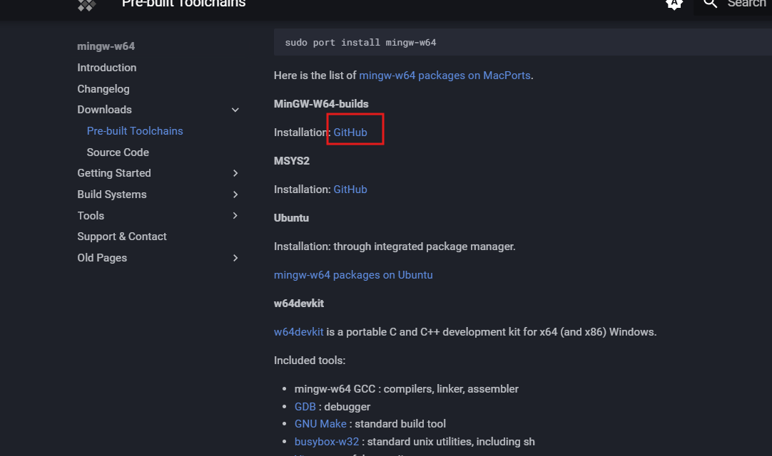Open the Introduction sidebar page
772x456 pixels.
107,68
